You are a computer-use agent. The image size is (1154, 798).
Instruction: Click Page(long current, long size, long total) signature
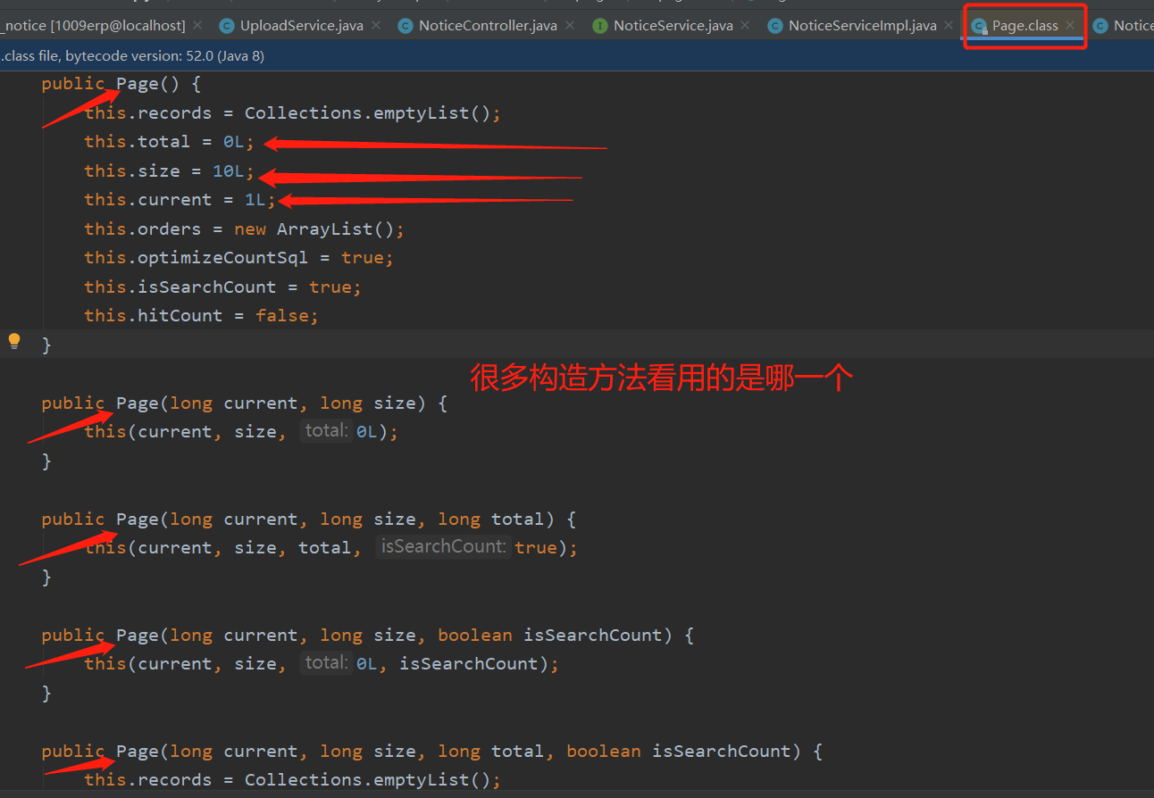[336, 520]
